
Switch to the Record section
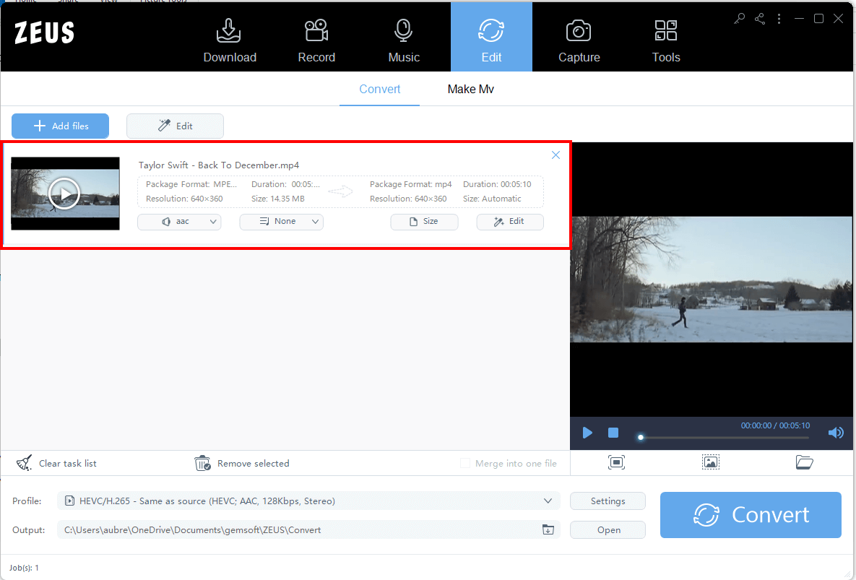coord(316,39)
